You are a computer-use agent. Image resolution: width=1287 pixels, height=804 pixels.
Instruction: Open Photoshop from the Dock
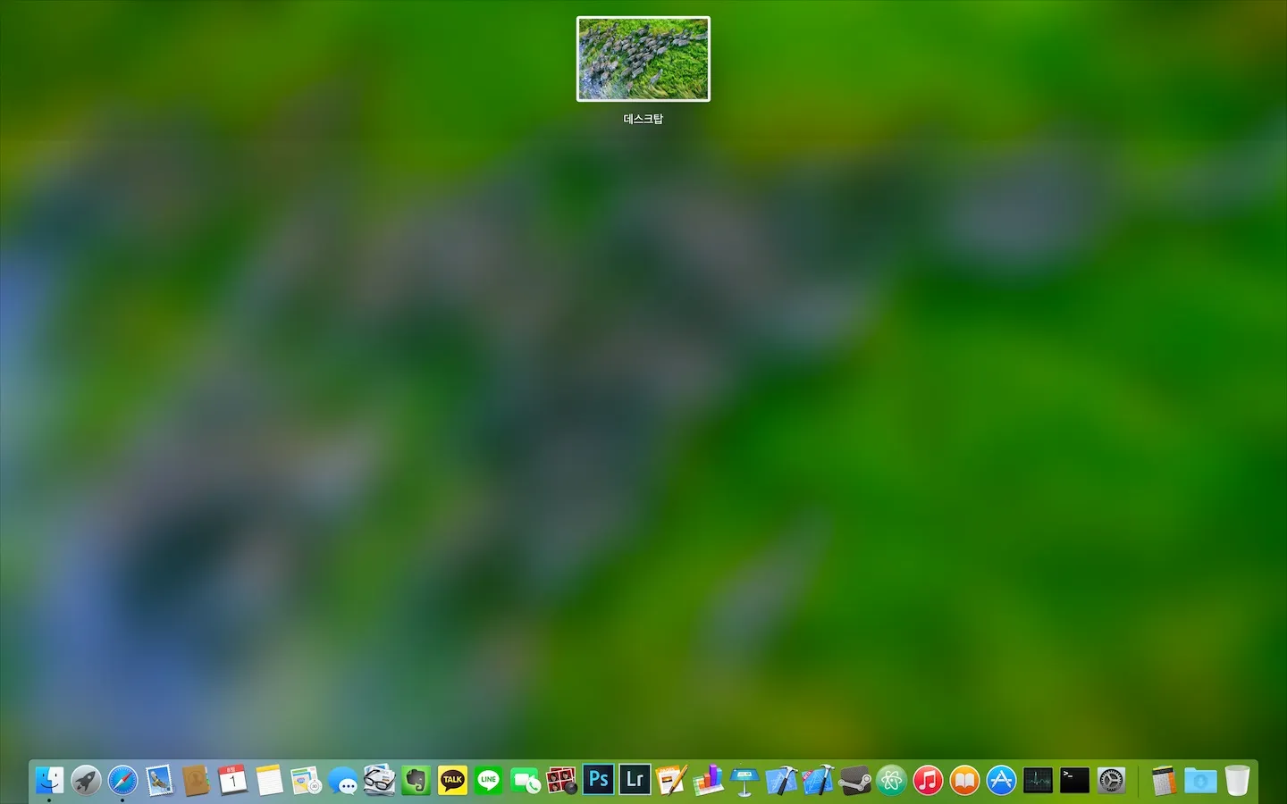(598, 780)
